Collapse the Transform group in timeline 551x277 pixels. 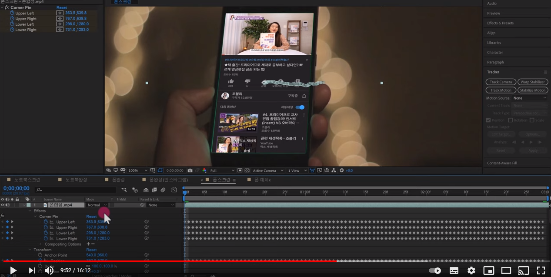30,250
